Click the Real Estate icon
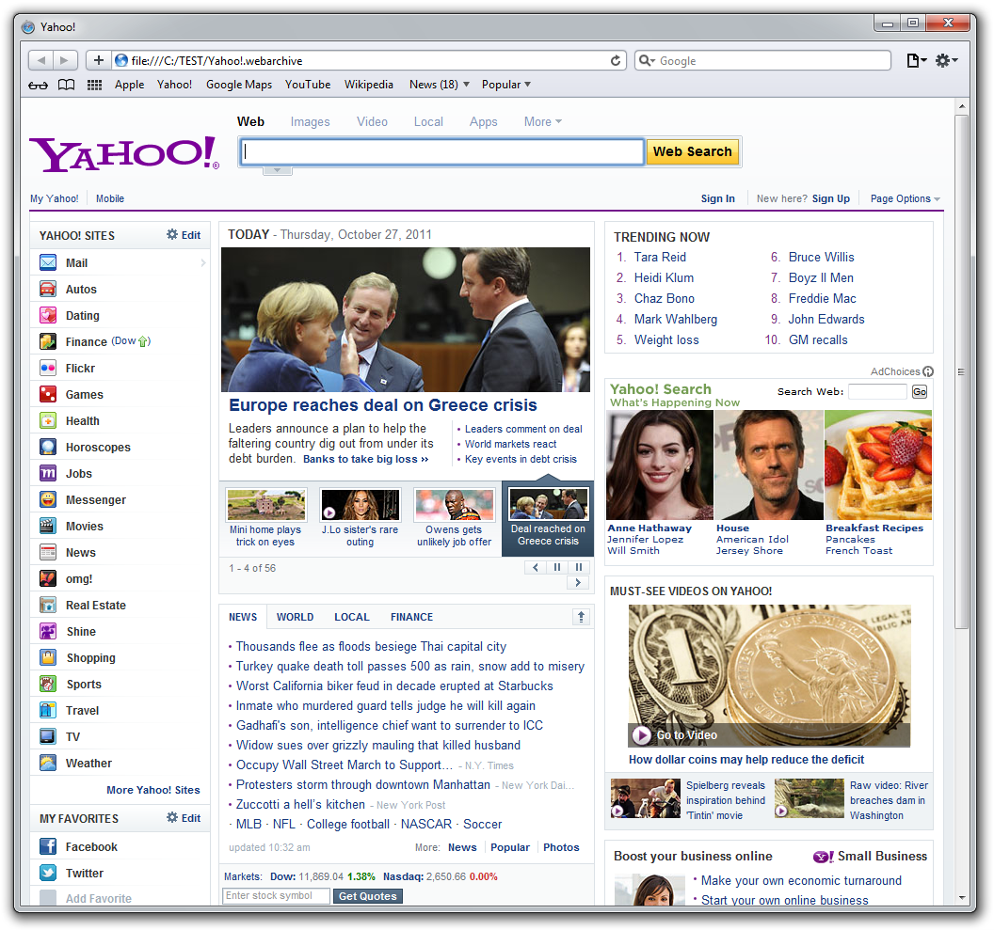This screenshot has width=994, height=930. pyautogui.click(x=48, y=606)
